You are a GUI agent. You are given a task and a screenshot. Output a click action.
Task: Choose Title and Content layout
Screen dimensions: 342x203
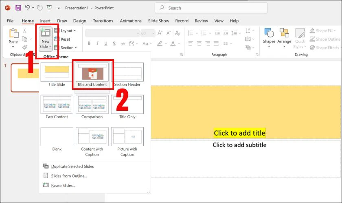(x=92, y=75)
